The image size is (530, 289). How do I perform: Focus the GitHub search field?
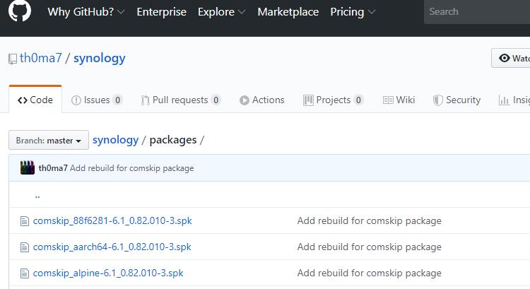pos(477,12)
